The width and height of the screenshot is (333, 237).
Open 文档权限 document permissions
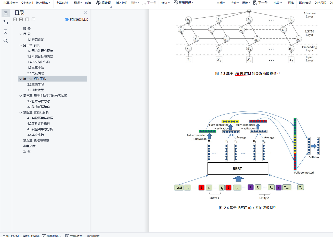click(320, 3)
